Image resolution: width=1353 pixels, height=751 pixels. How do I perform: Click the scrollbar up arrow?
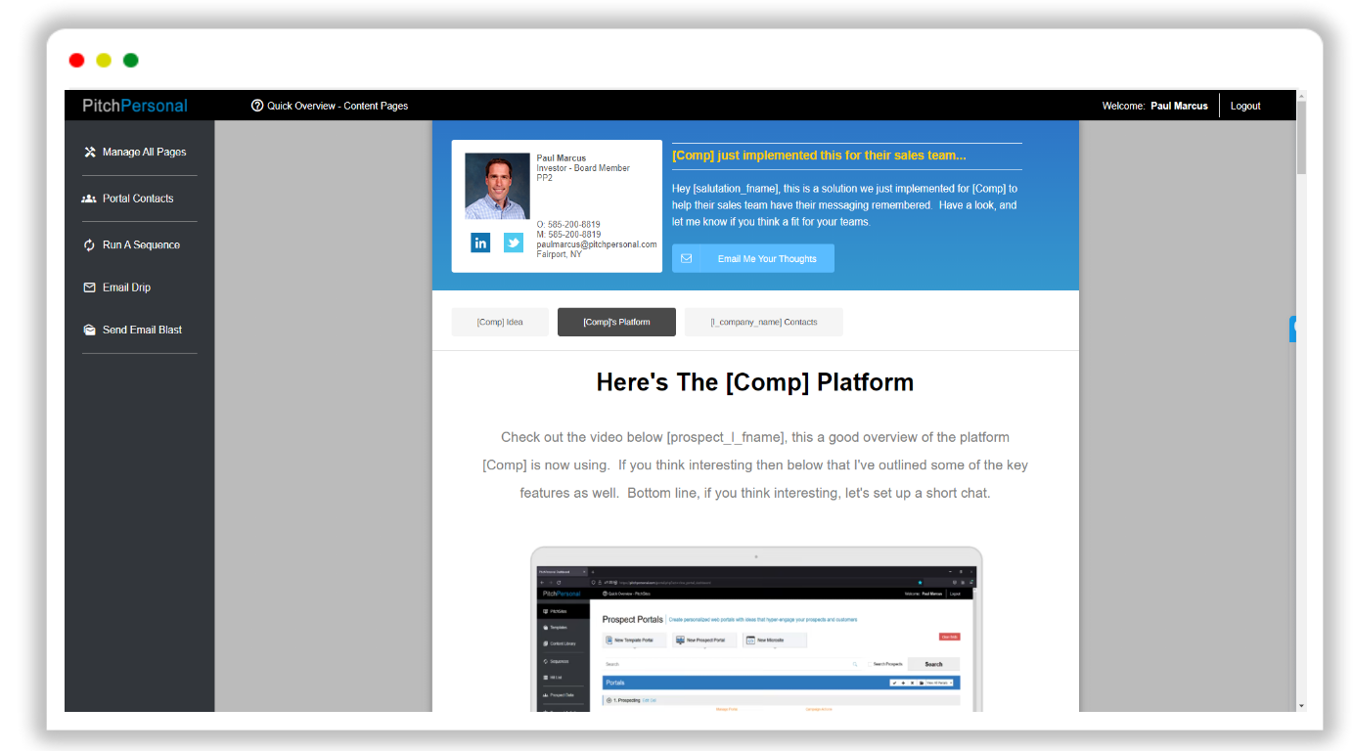pyautogui.click(x=1301, y=96)
